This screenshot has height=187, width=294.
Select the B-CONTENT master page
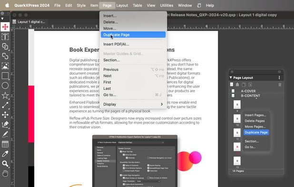[251, 96]
